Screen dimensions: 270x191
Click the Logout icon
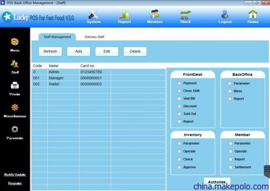(x=225, y=14)
